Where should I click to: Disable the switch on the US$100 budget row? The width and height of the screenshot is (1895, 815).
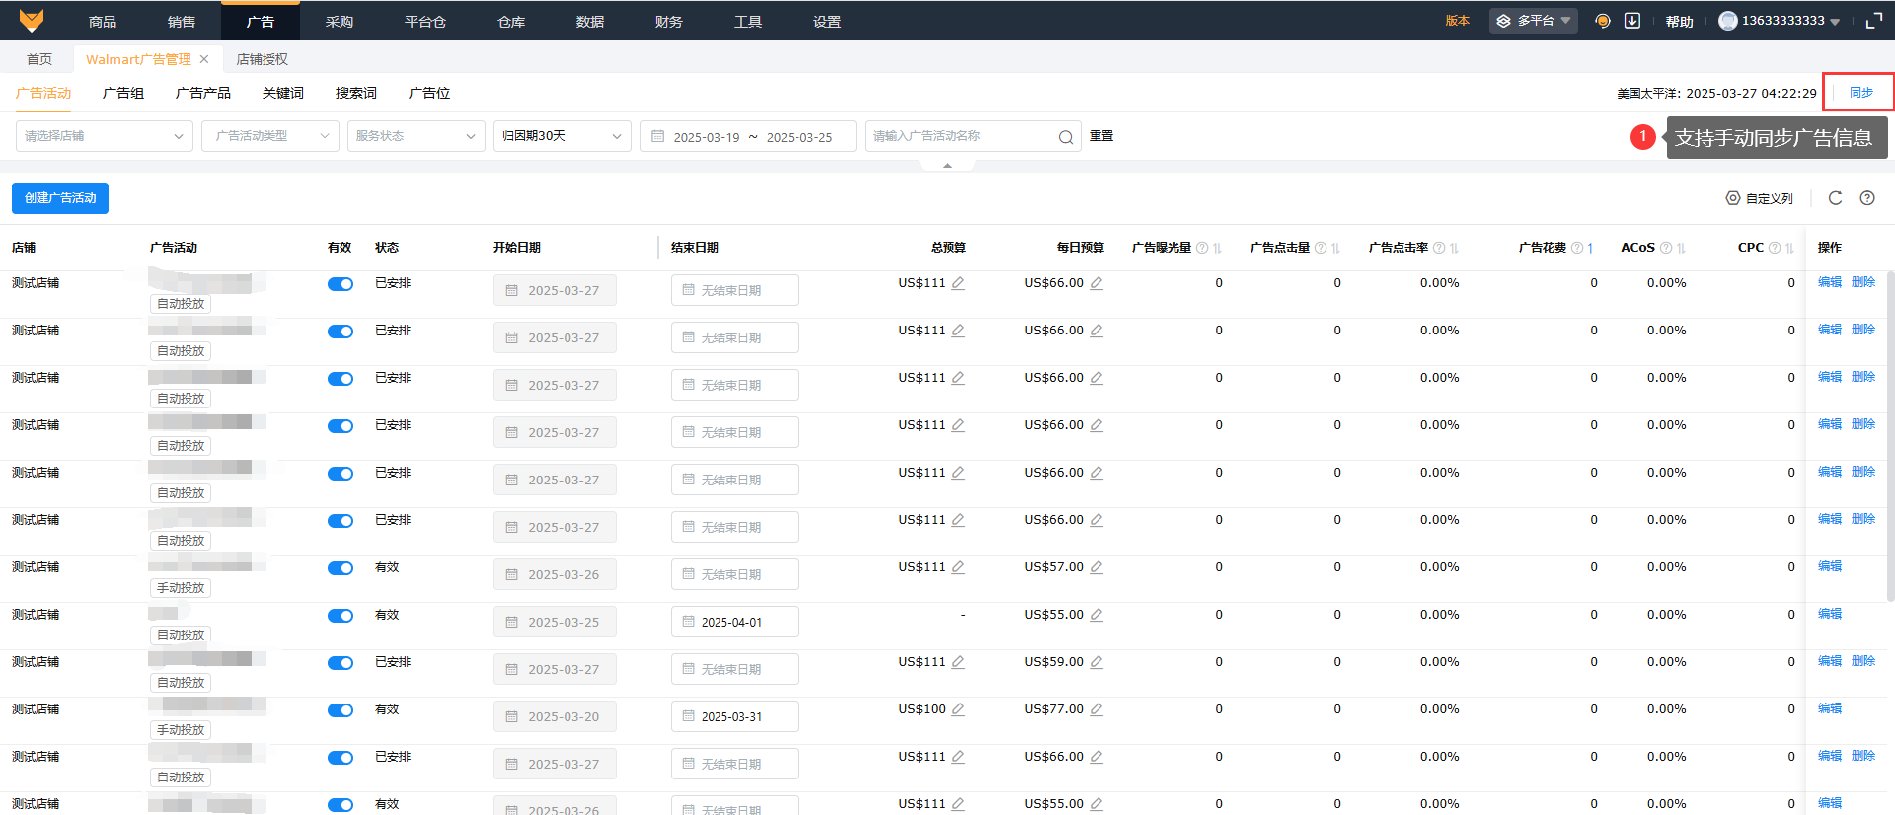point(341,710)
